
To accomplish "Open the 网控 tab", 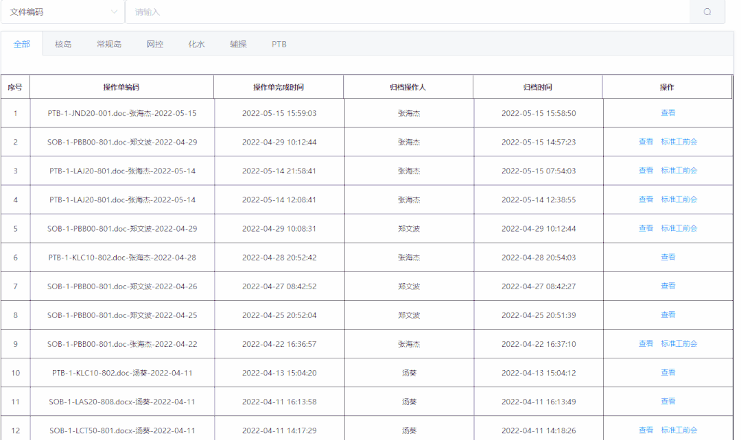I will point(155,44).
